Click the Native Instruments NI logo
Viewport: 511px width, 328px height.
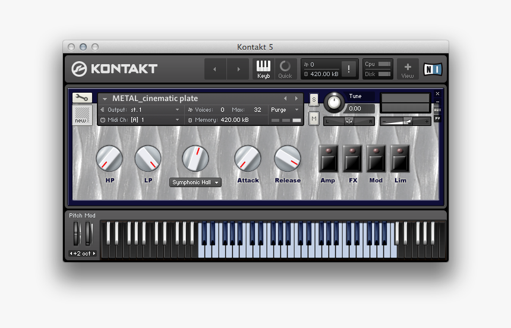tap(433, 69)
